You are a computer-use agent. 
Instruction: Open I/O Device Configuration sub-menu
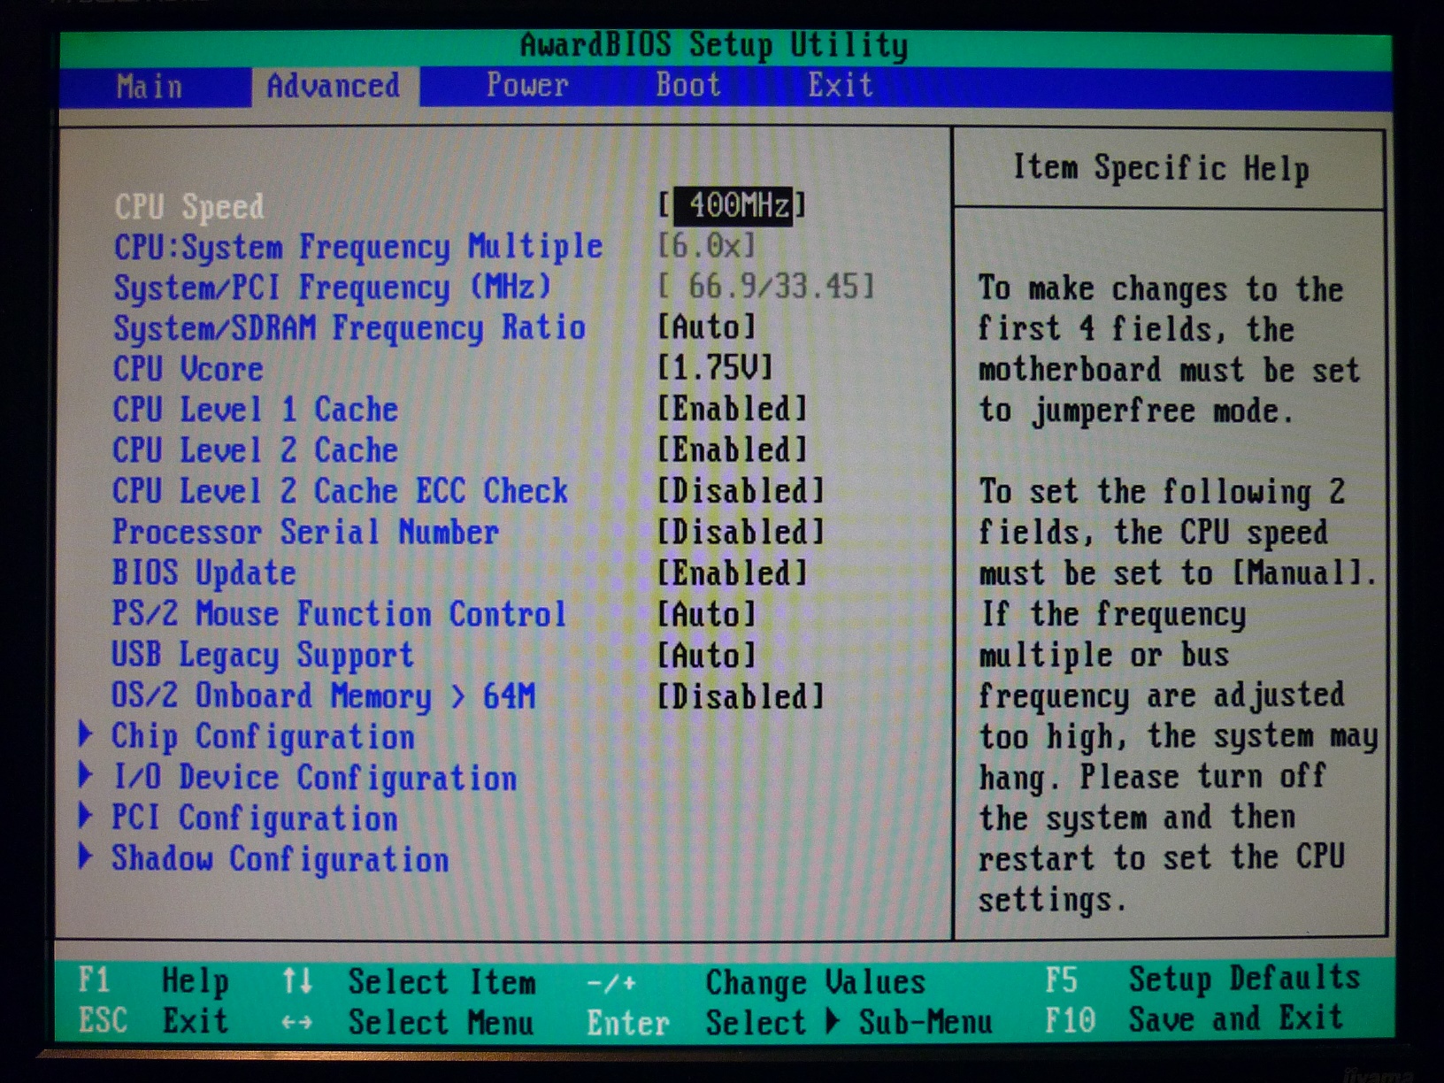314,778
